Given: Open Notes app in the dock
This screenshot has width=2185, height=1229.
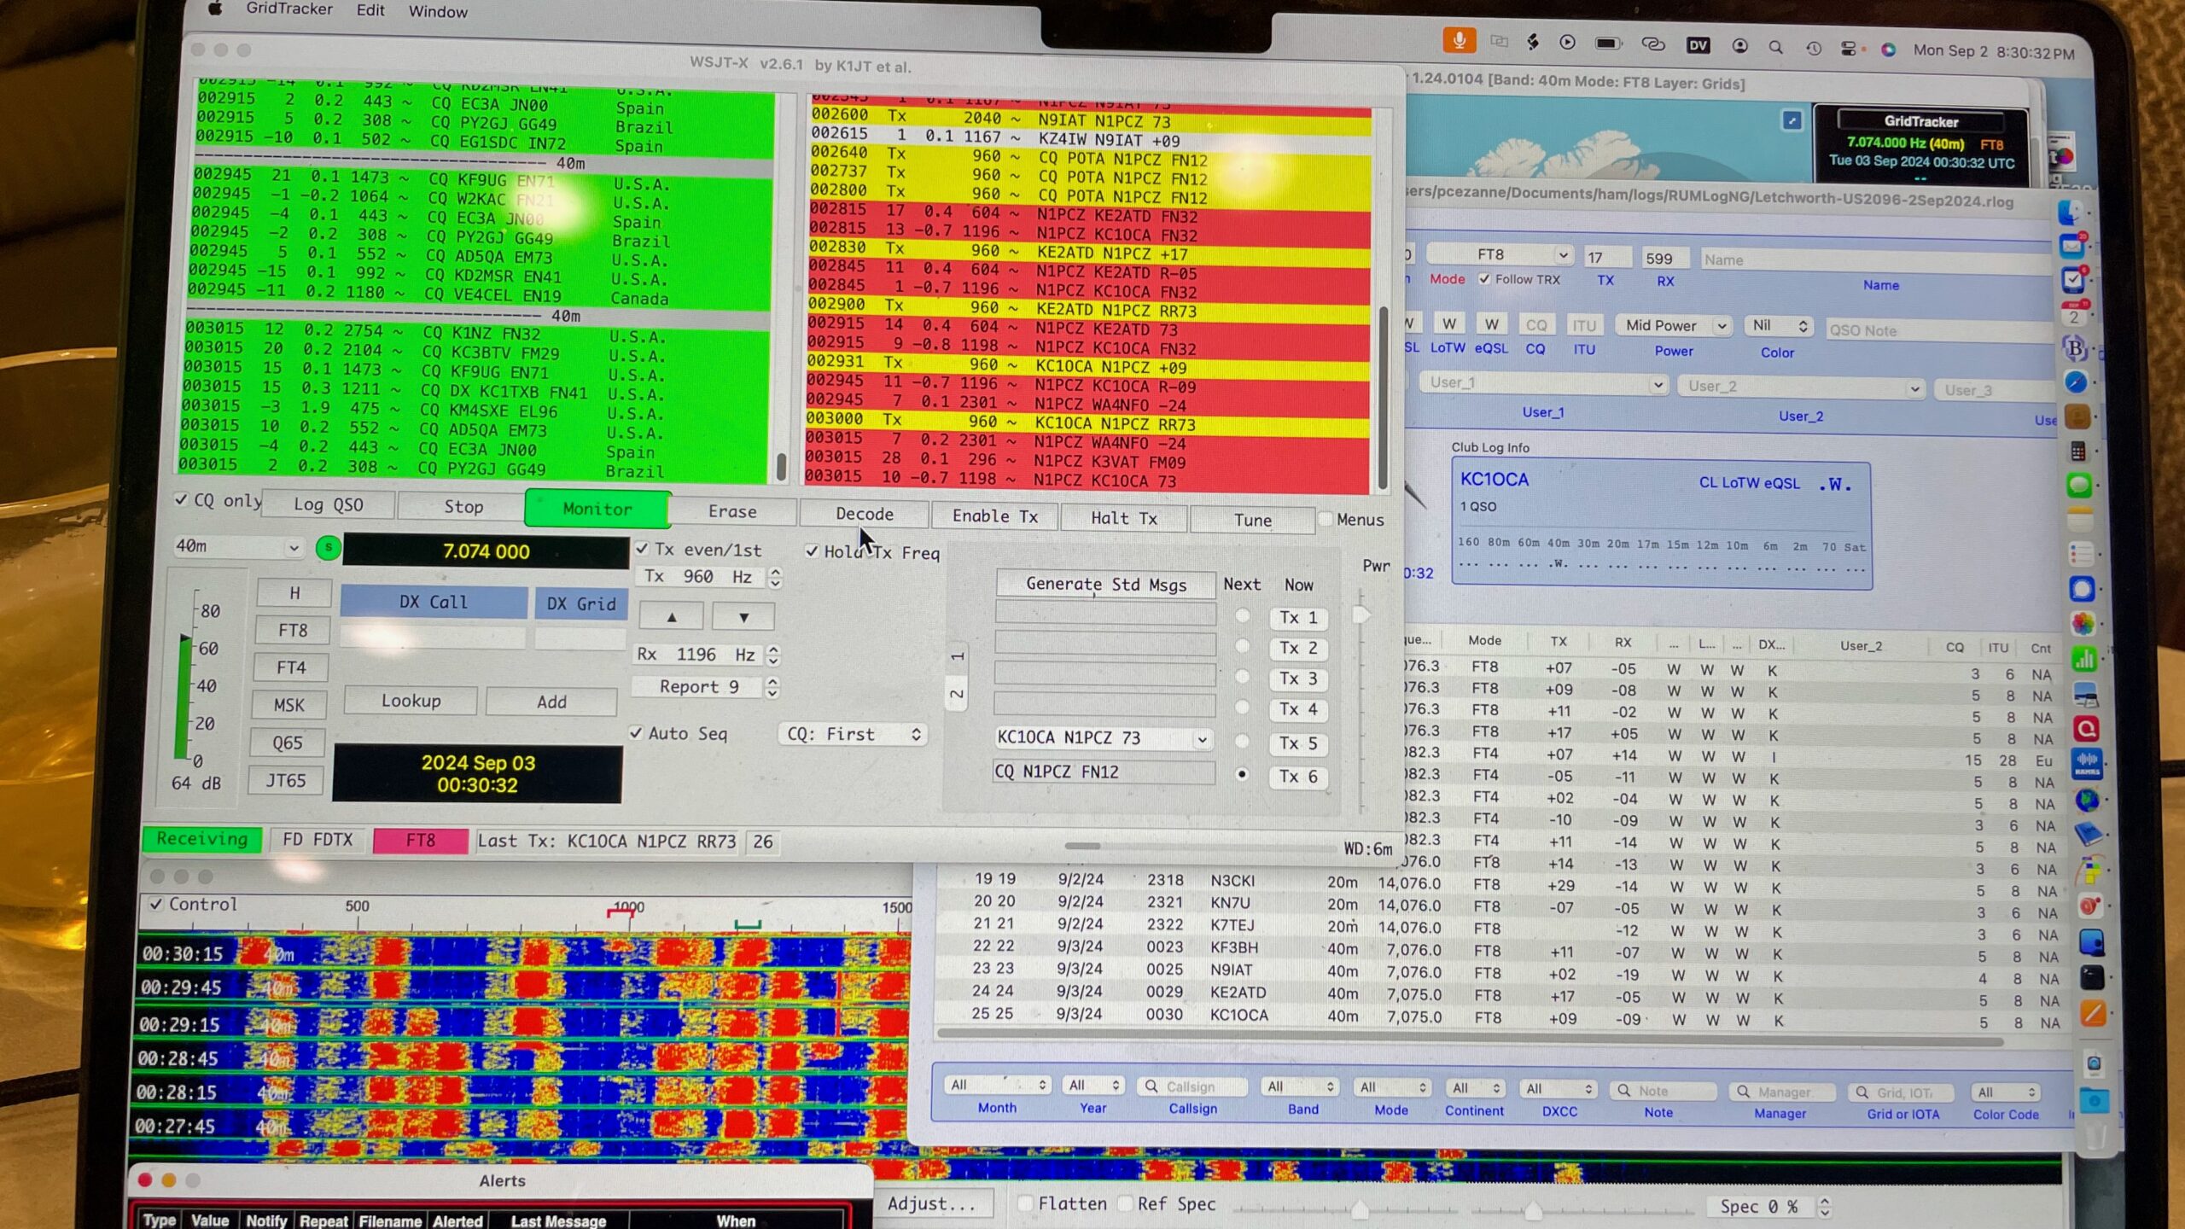Looking at the screenshot, I should pyautogui.click(x=2080, y=520).
